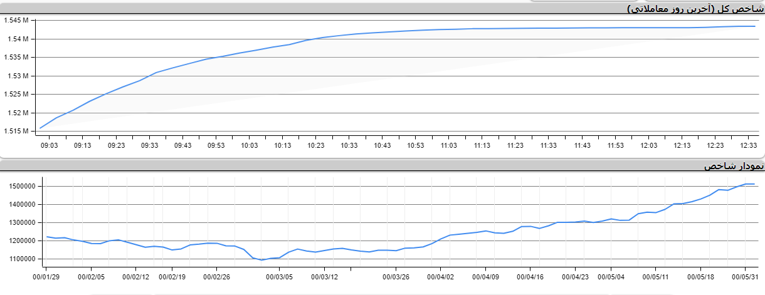The height and width of the screenshot is (295, 765).
Task: Click the 00/01/29 date label
Action: pos(46,276)
